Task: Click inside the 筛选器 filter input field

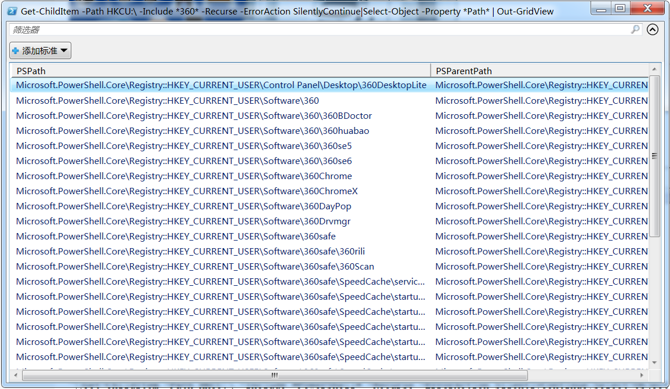Action: (x=232, y=30)
